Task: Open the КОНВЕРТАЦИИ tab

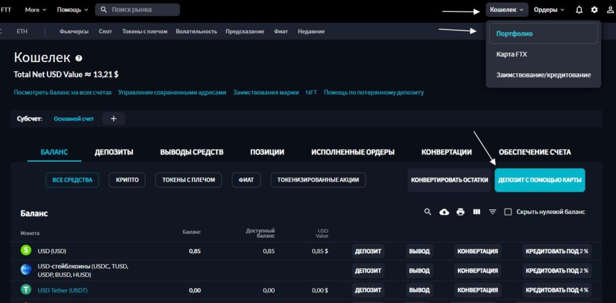Action: click(447, 152)
